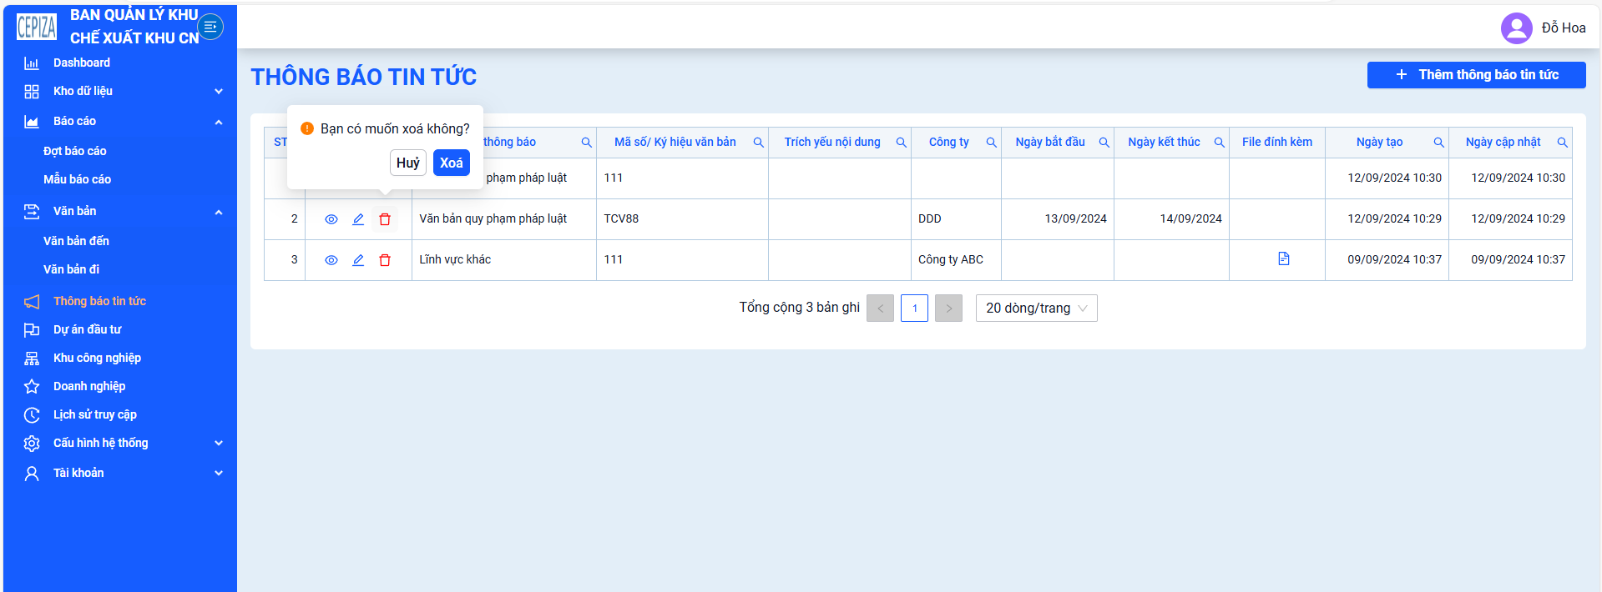Expand Kho dữ liệu submenu chevron
The width and height of the screenshot is (1602, 592).
tap(219, 92)
